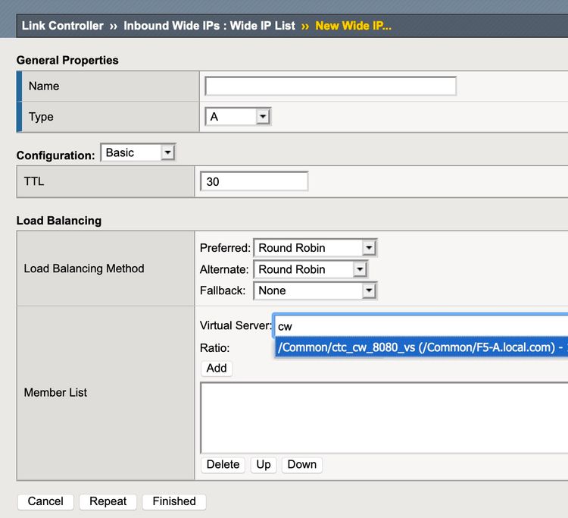
Task: Click the New Wide IP... breadcrumb item
Action: (x=353, y=26)
